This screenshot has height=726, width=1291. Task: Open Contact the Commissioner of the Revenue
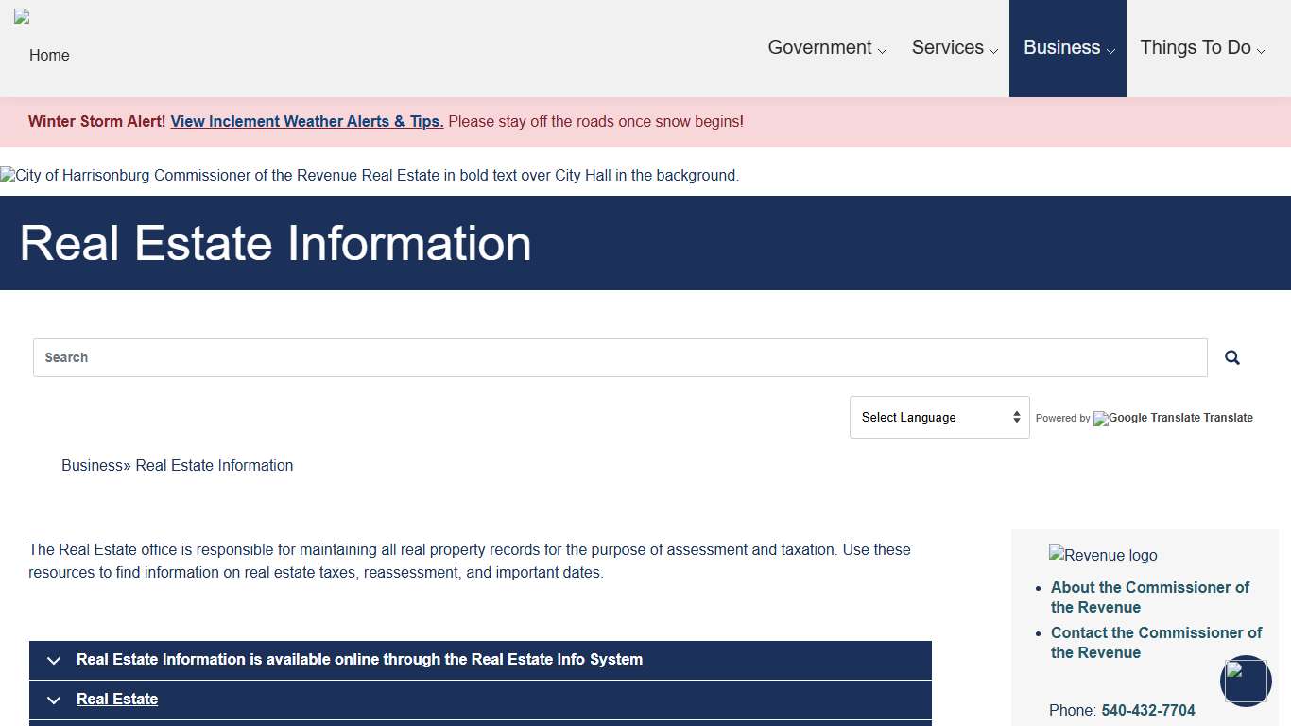pyautogui.click(x=1155, y=643)
